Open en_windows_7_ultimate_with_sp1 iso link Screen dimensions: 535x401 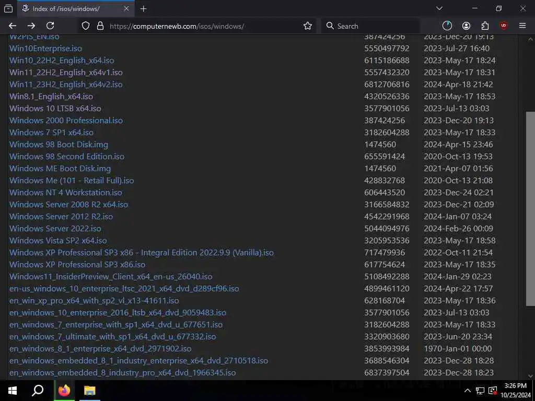point(113,337)
